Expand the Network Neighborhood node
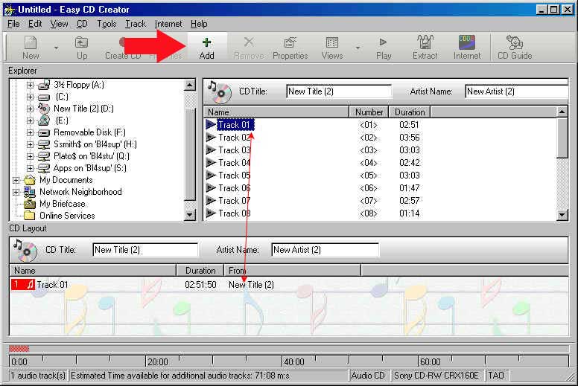Image resolution: width=578 pixels, height=386 pixels. [x=16, y=192]
